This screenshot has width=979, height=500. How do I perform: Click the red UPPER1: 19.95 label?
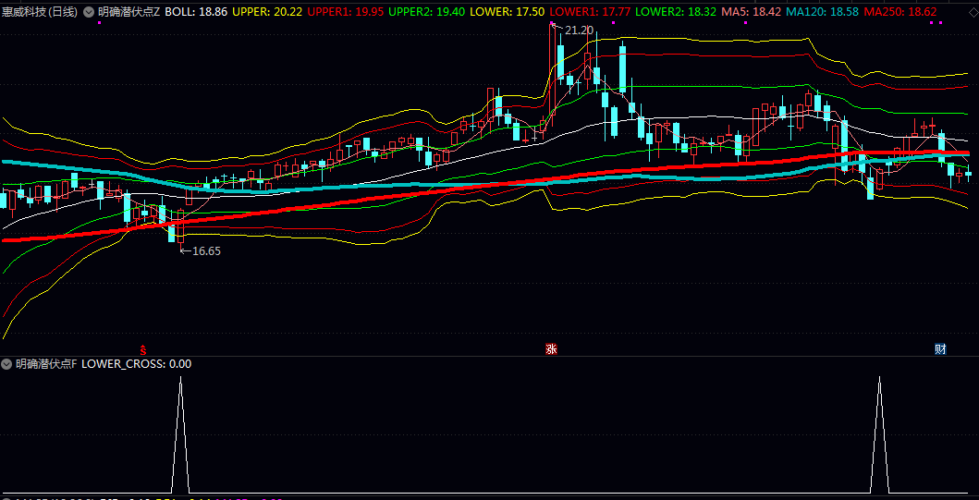(x=345, y=12)
